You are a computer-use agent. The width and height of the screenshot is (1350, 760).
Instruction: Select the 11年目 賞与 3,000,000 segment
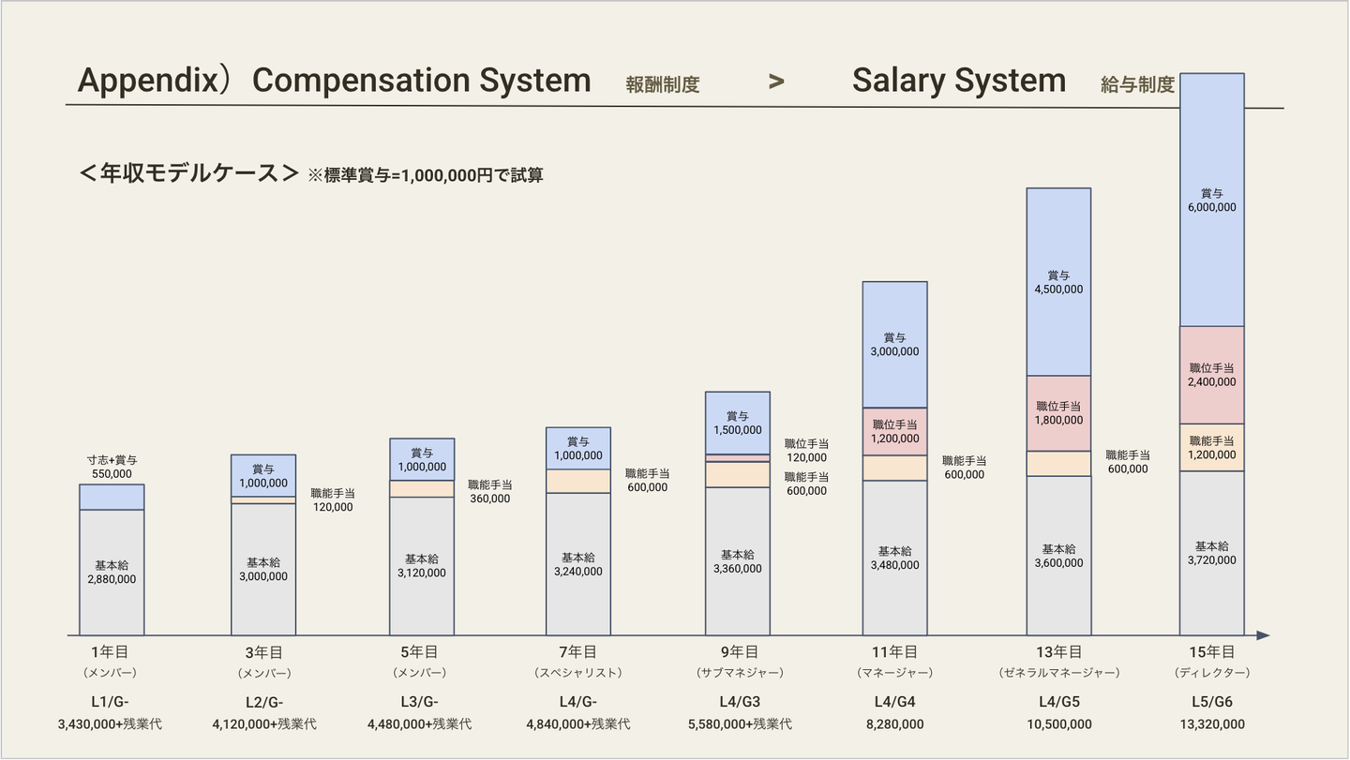[895, 344]
